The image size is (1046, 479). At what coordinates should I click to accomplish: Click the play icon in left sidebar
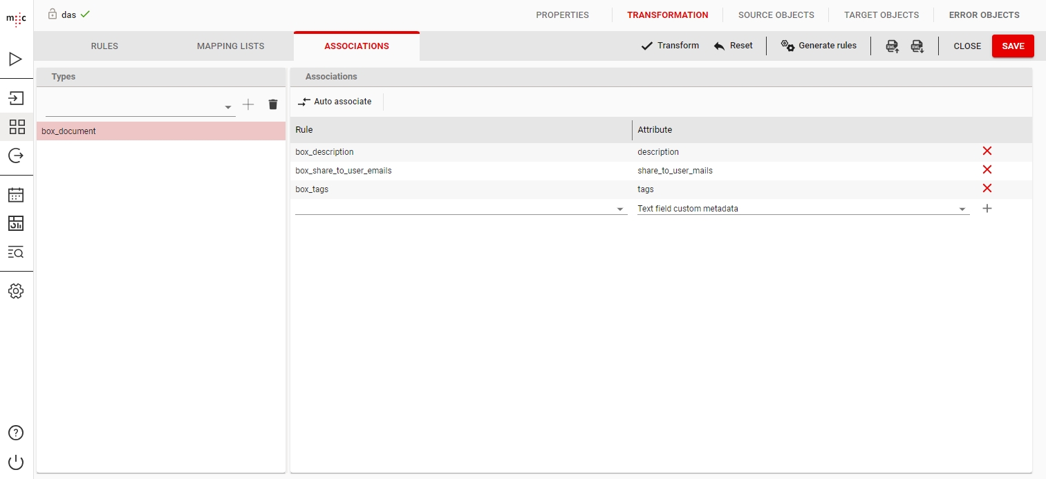[x=16, y=59]
